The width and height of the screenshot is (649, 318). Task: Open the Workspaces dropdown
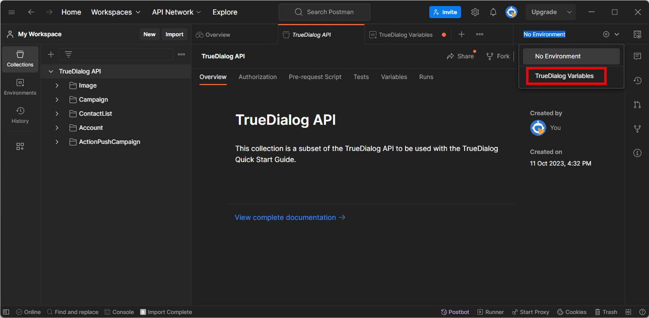(x=116, y=12)
